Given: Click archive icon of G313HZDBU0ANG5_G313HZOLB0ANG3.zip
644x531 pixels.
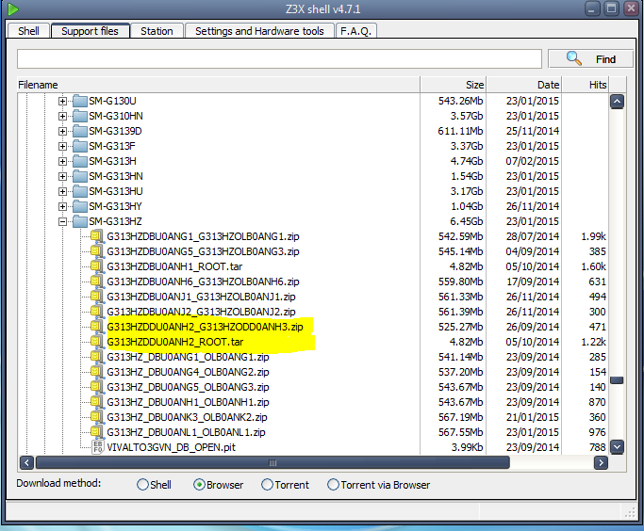Looking at the screenshot, I should pyautogui.click(x=96, y=251).
